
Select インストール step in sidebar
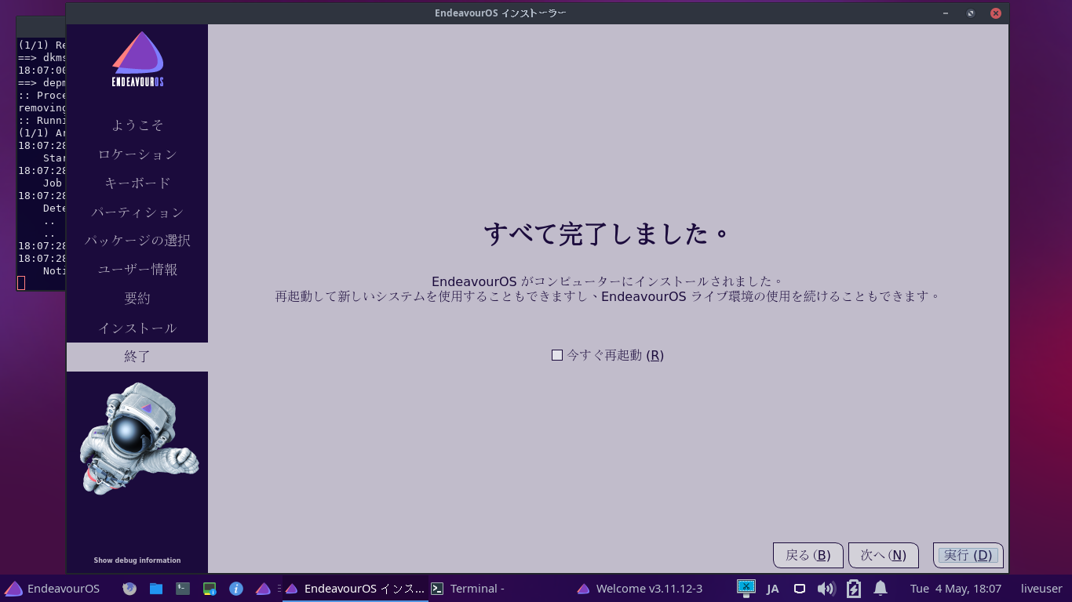pyautogui.click(x=137, y=328)
